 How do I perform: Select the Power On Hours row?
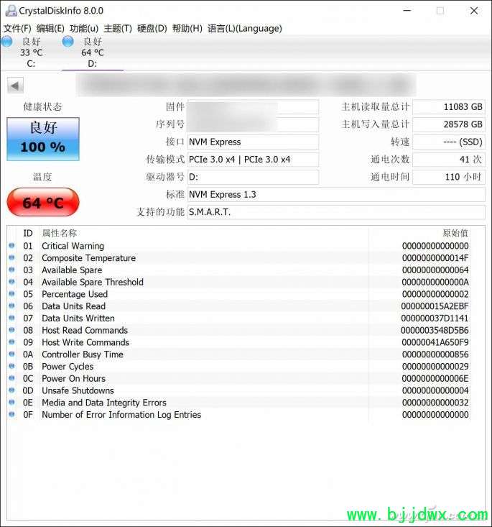(238, 378)
